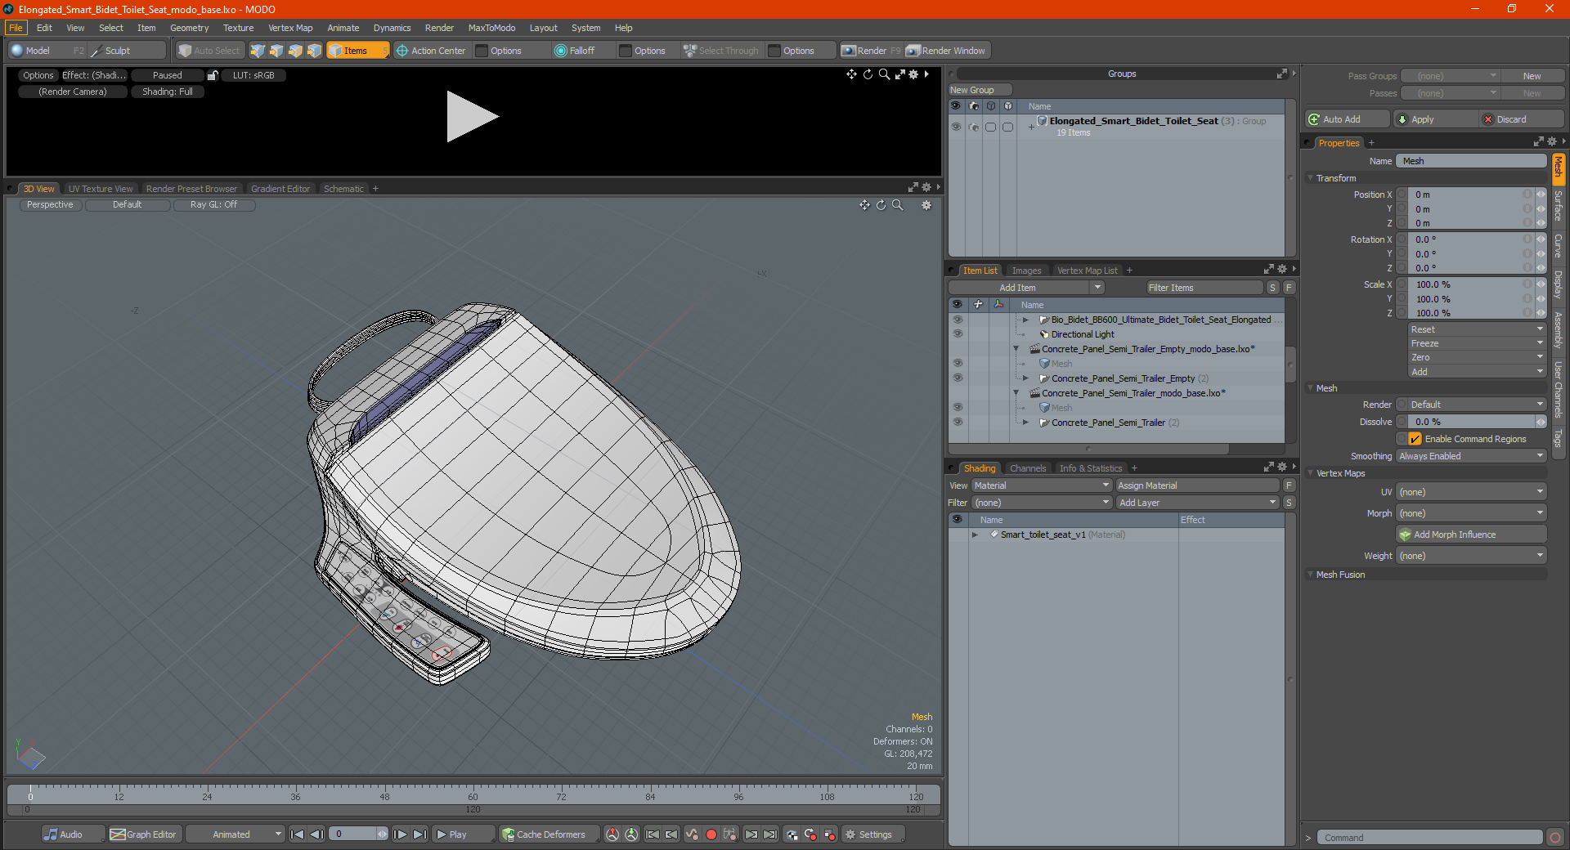
Task: Enable Command Regions checkbox
Action: (1415, 439)
